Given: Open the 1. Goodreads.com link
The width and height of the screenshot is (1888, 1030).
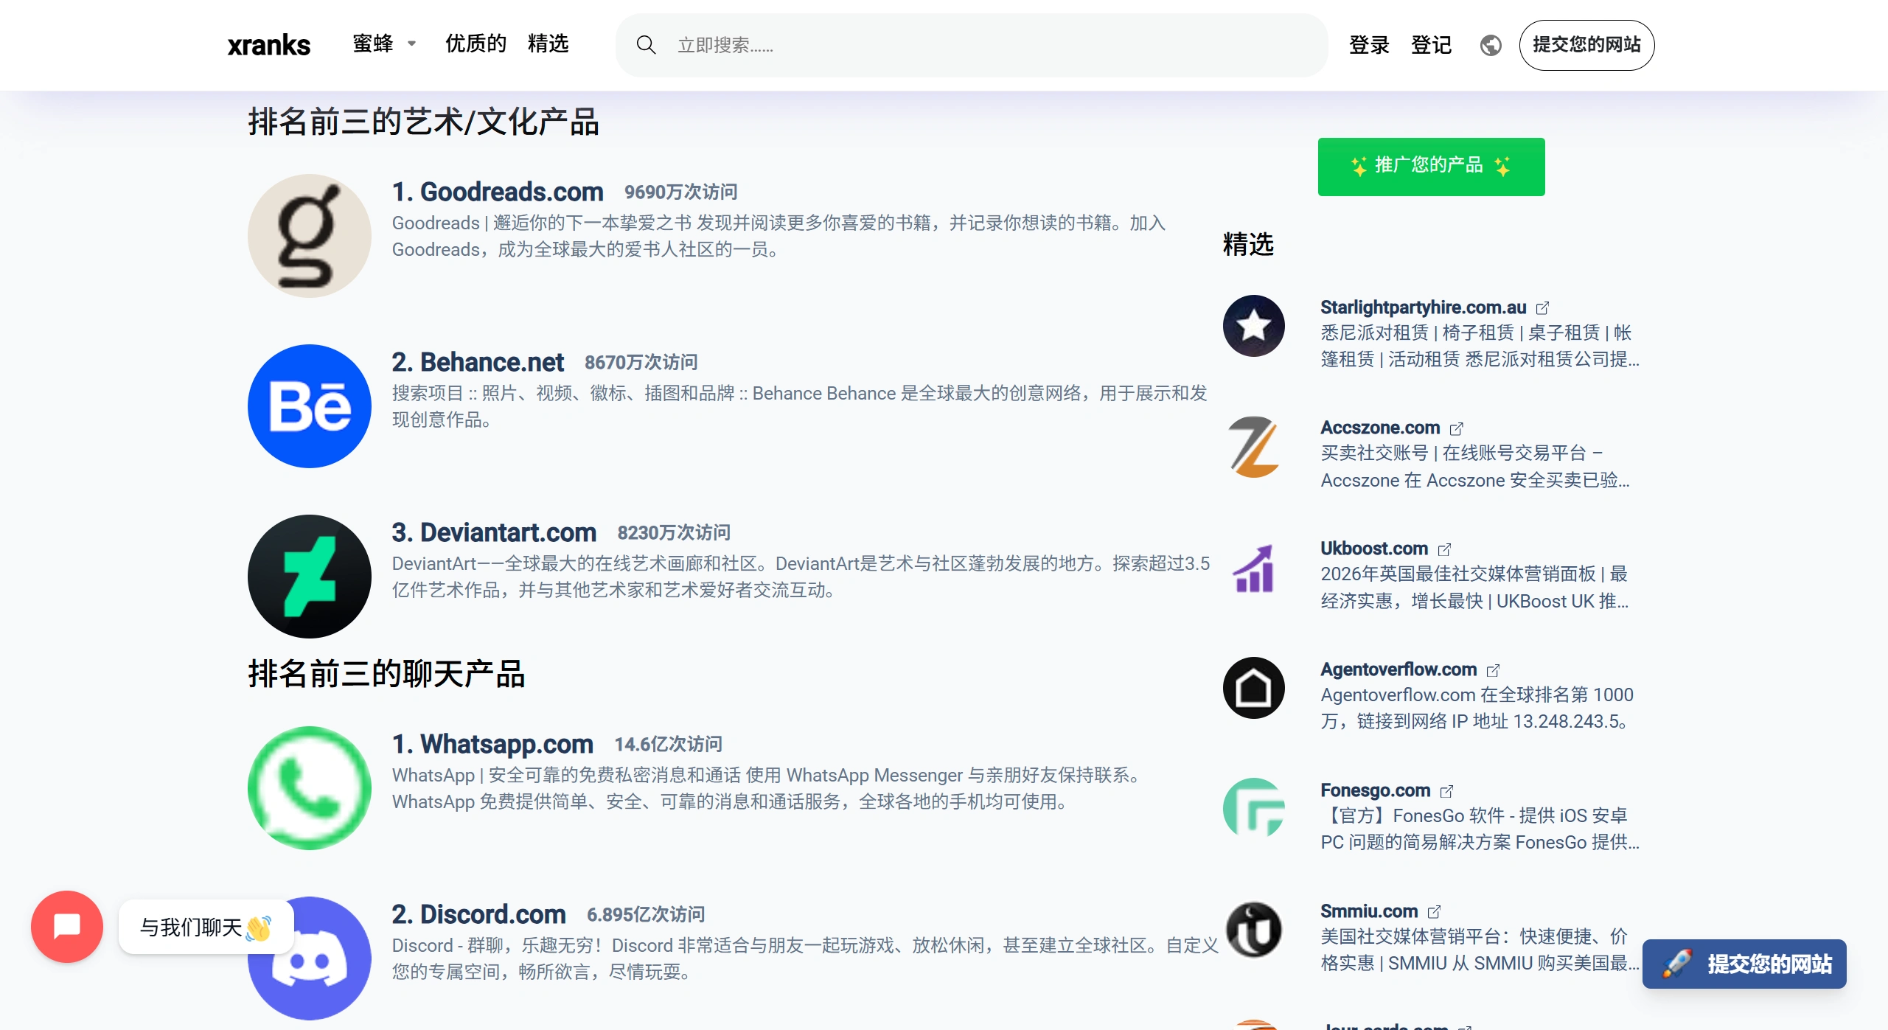Looking at the screenshot, I should 498,192.
